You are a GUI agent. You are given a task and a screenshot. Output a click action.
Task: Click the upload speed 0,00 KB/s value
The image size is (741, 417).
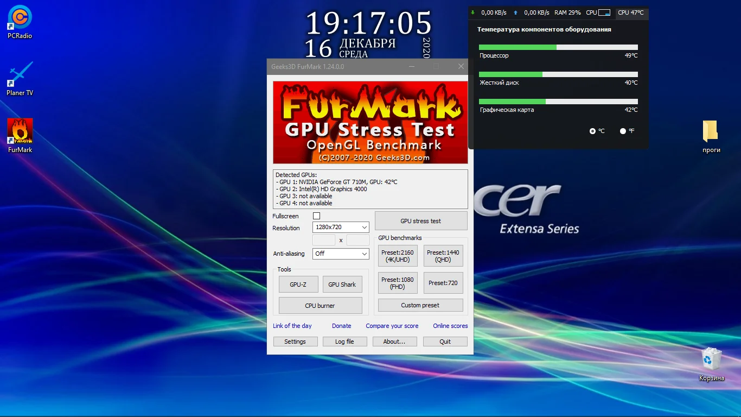click(536, 12)
